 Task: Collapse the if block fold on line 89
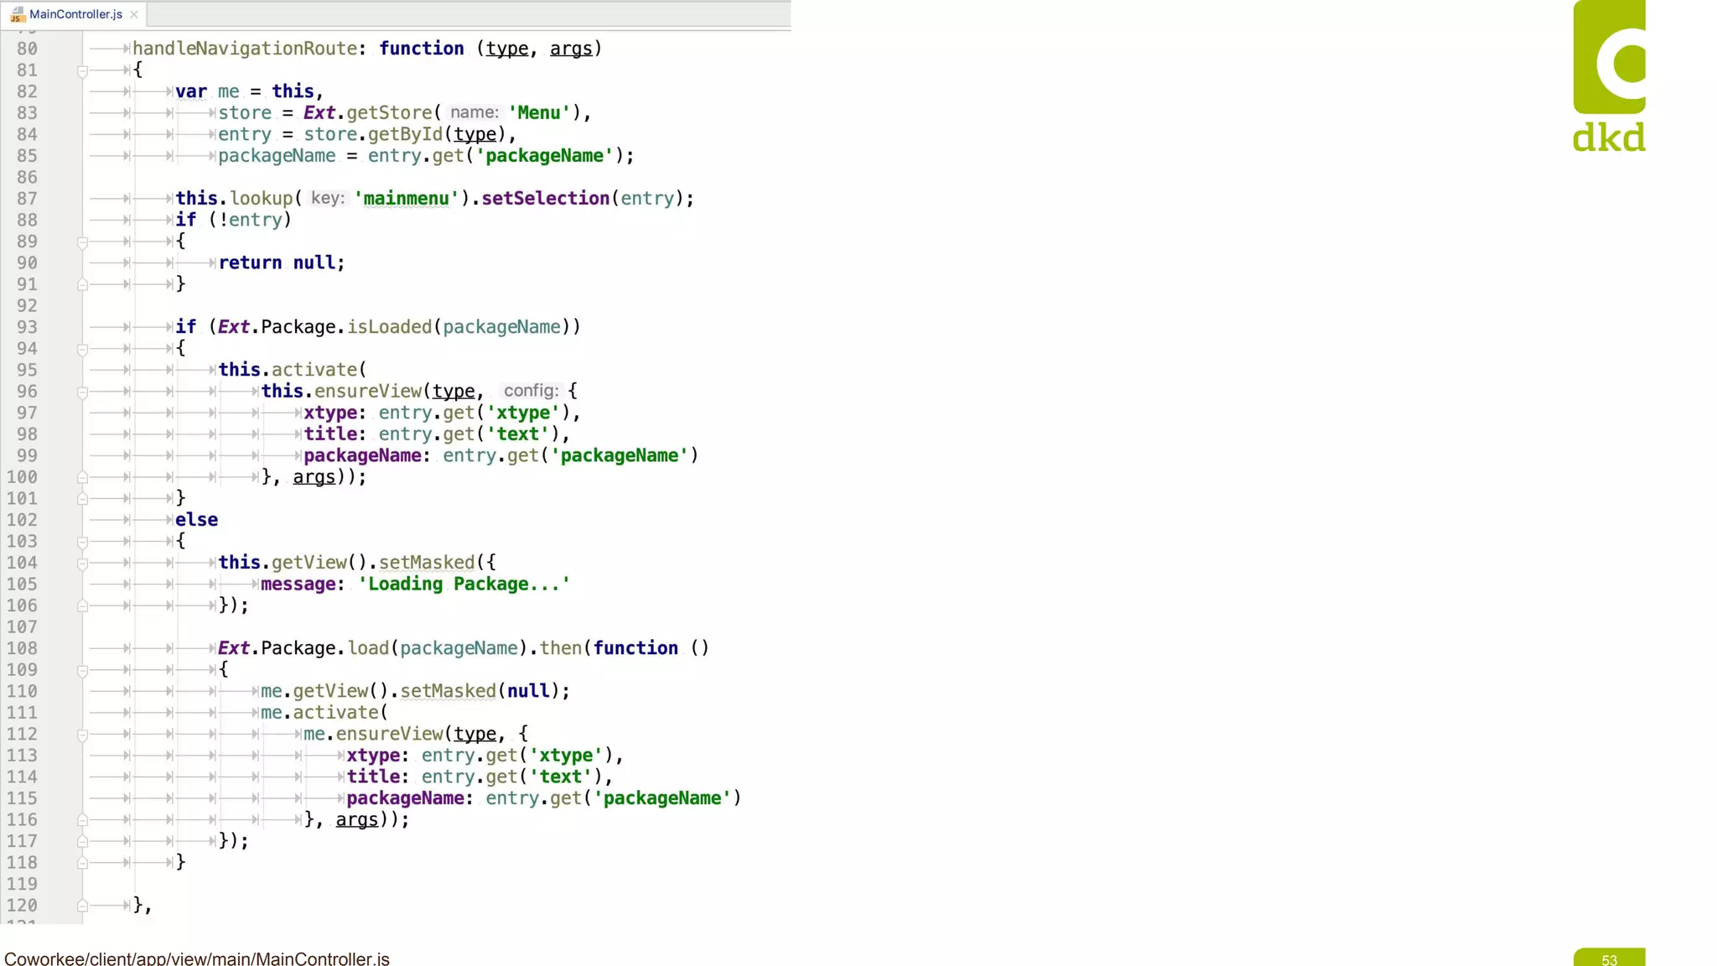pyautogui.click(x=82, y=242)
